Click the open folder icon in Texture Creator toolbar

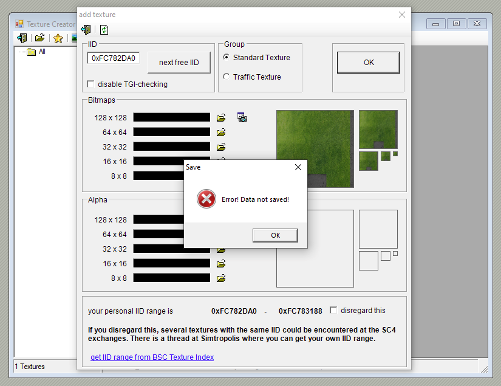pos(40,38)
